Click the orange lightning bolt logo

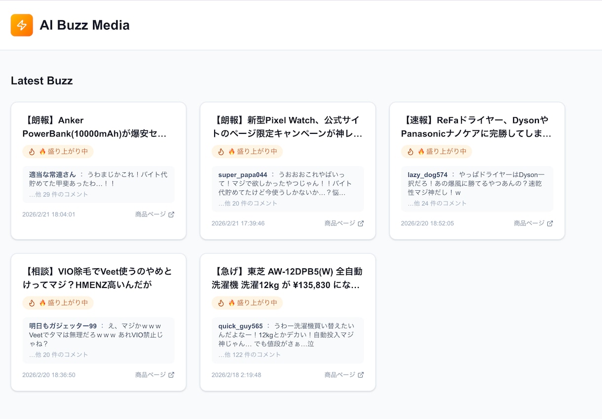(x=22, y=25)
